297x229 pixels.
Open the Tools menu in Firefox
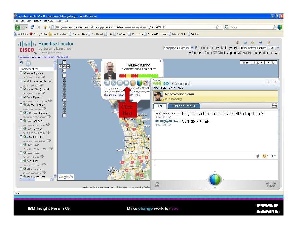point(59,21)
